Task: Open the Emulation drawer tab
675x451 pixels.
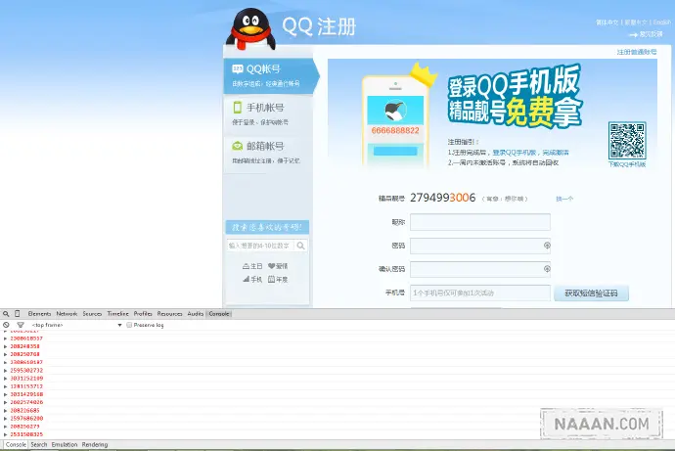Action: point(65,444)
